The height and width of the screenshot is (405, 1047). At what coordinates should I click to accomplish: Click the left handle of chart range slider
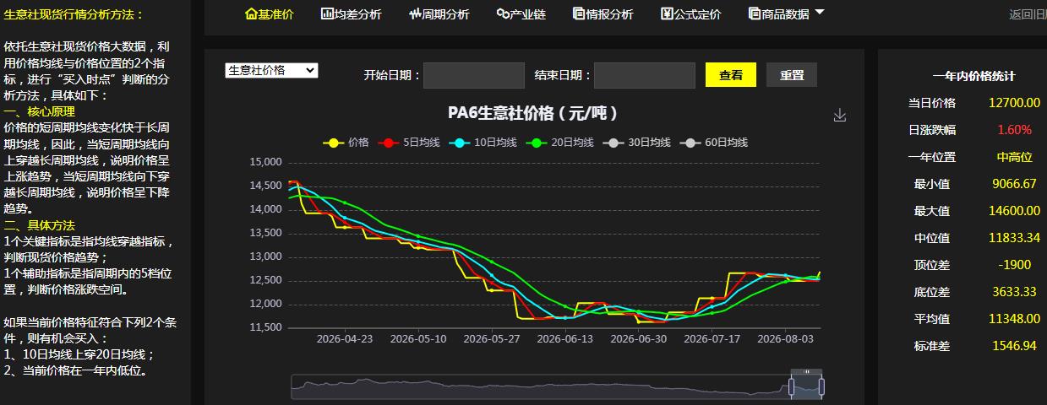(792, 387)
